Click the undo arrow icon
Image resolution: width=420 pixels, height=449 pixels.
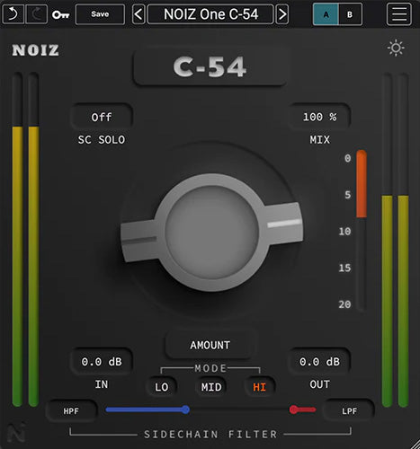(x=13, y=13)
